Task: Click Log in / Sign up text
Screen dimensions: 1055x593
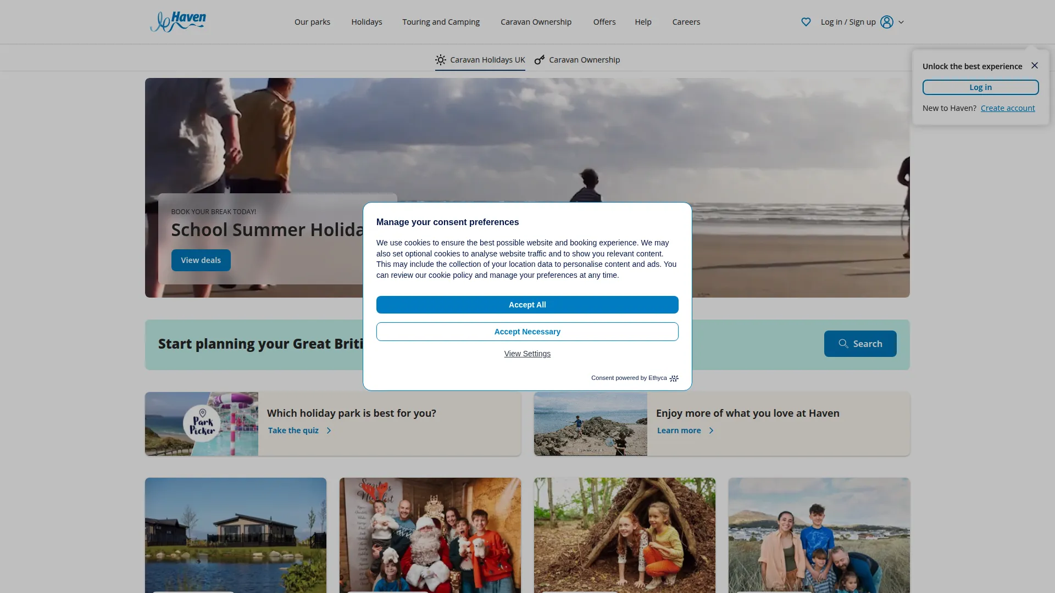Action: [x=848, y=22]
